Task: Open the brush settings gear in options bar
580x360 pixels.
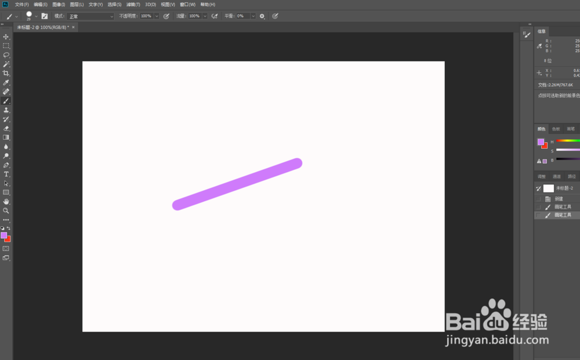Action: tap(262, 16)
